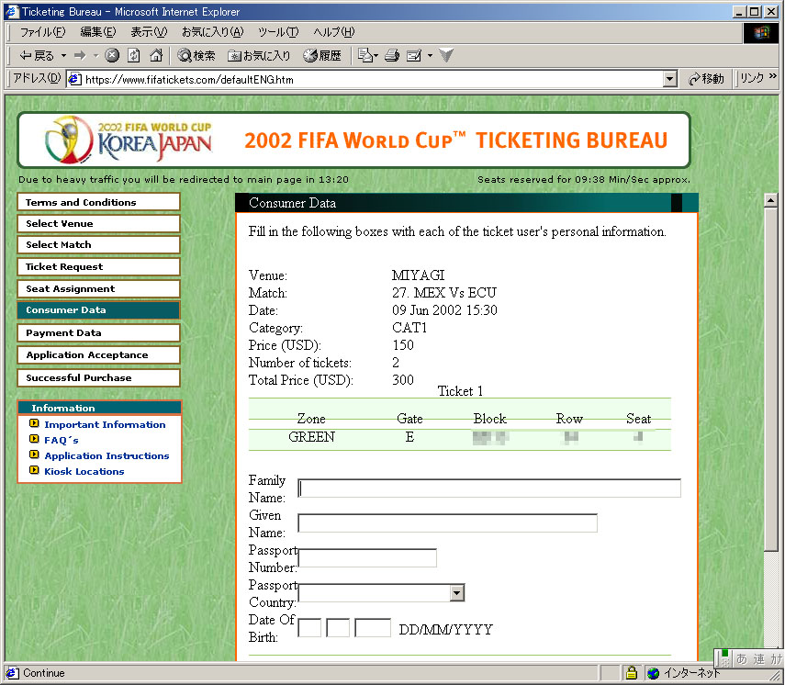Click the Forward arrow toolbar button
The width and height of the screenshot is (785, 685).
(x=80, y=56)
